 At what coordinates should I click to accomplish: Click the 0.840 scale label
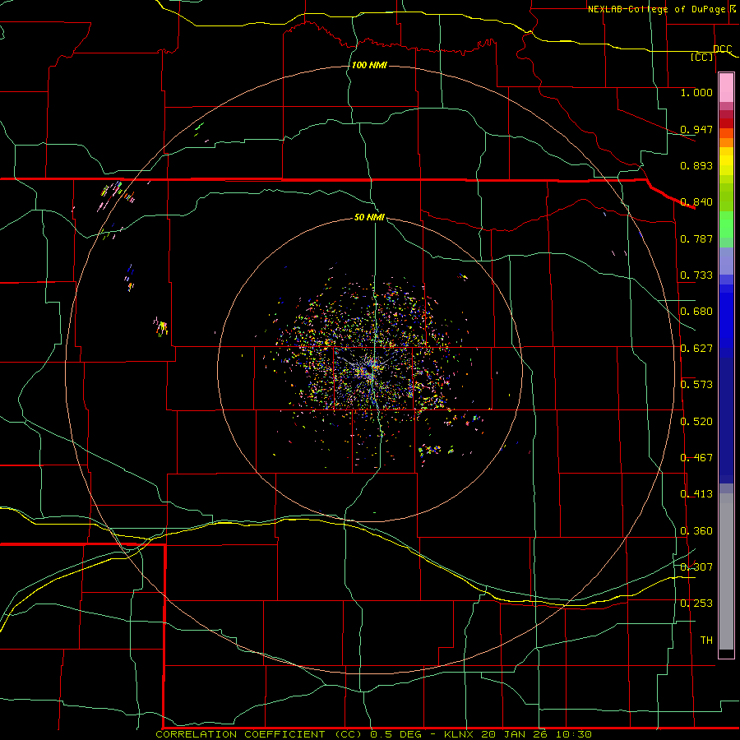click(696, 202)
